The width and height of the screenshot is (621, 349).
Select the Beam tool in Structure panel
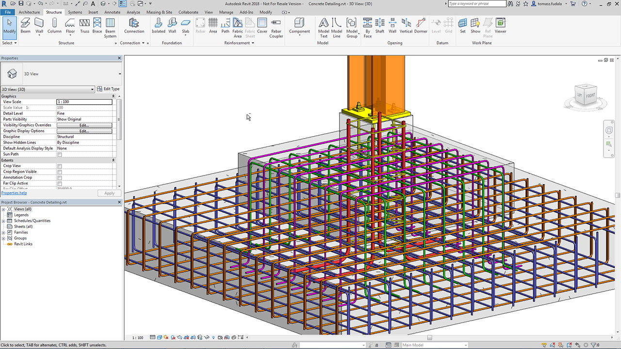[x=25, y=26]
